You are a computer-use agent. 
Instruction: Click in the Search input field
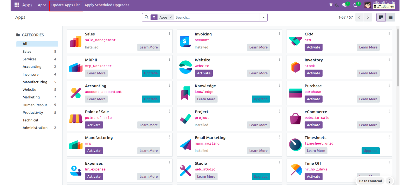pos(217,17)
